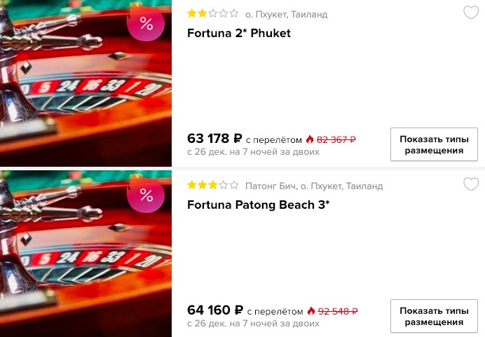
Task: Open the roulette photo of Fortuna 2* Phuket
Action: click(86, 83)
